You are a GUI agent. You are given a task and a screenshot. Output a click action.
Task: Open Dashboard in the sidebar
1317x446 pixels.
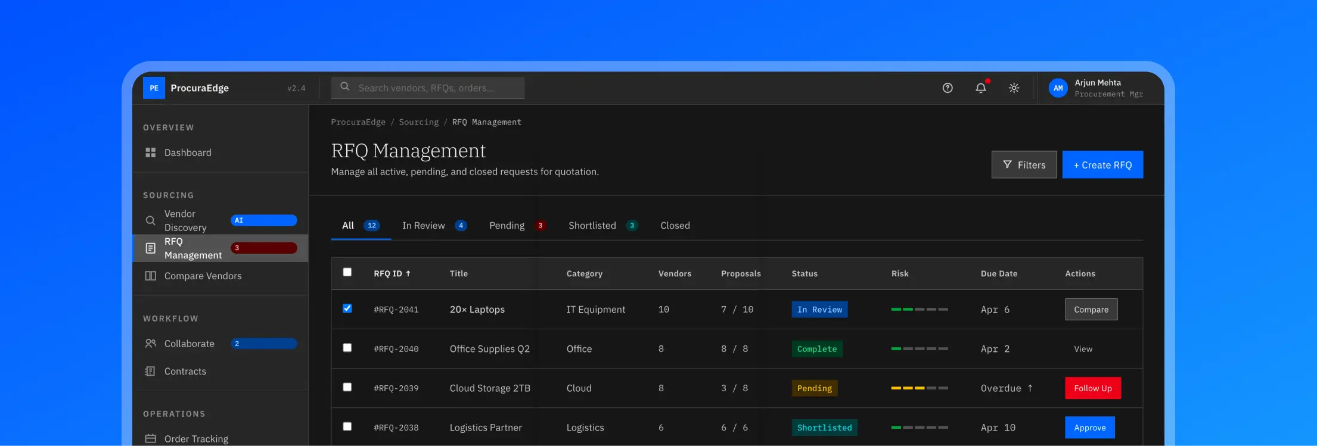[x=220, y=153]
